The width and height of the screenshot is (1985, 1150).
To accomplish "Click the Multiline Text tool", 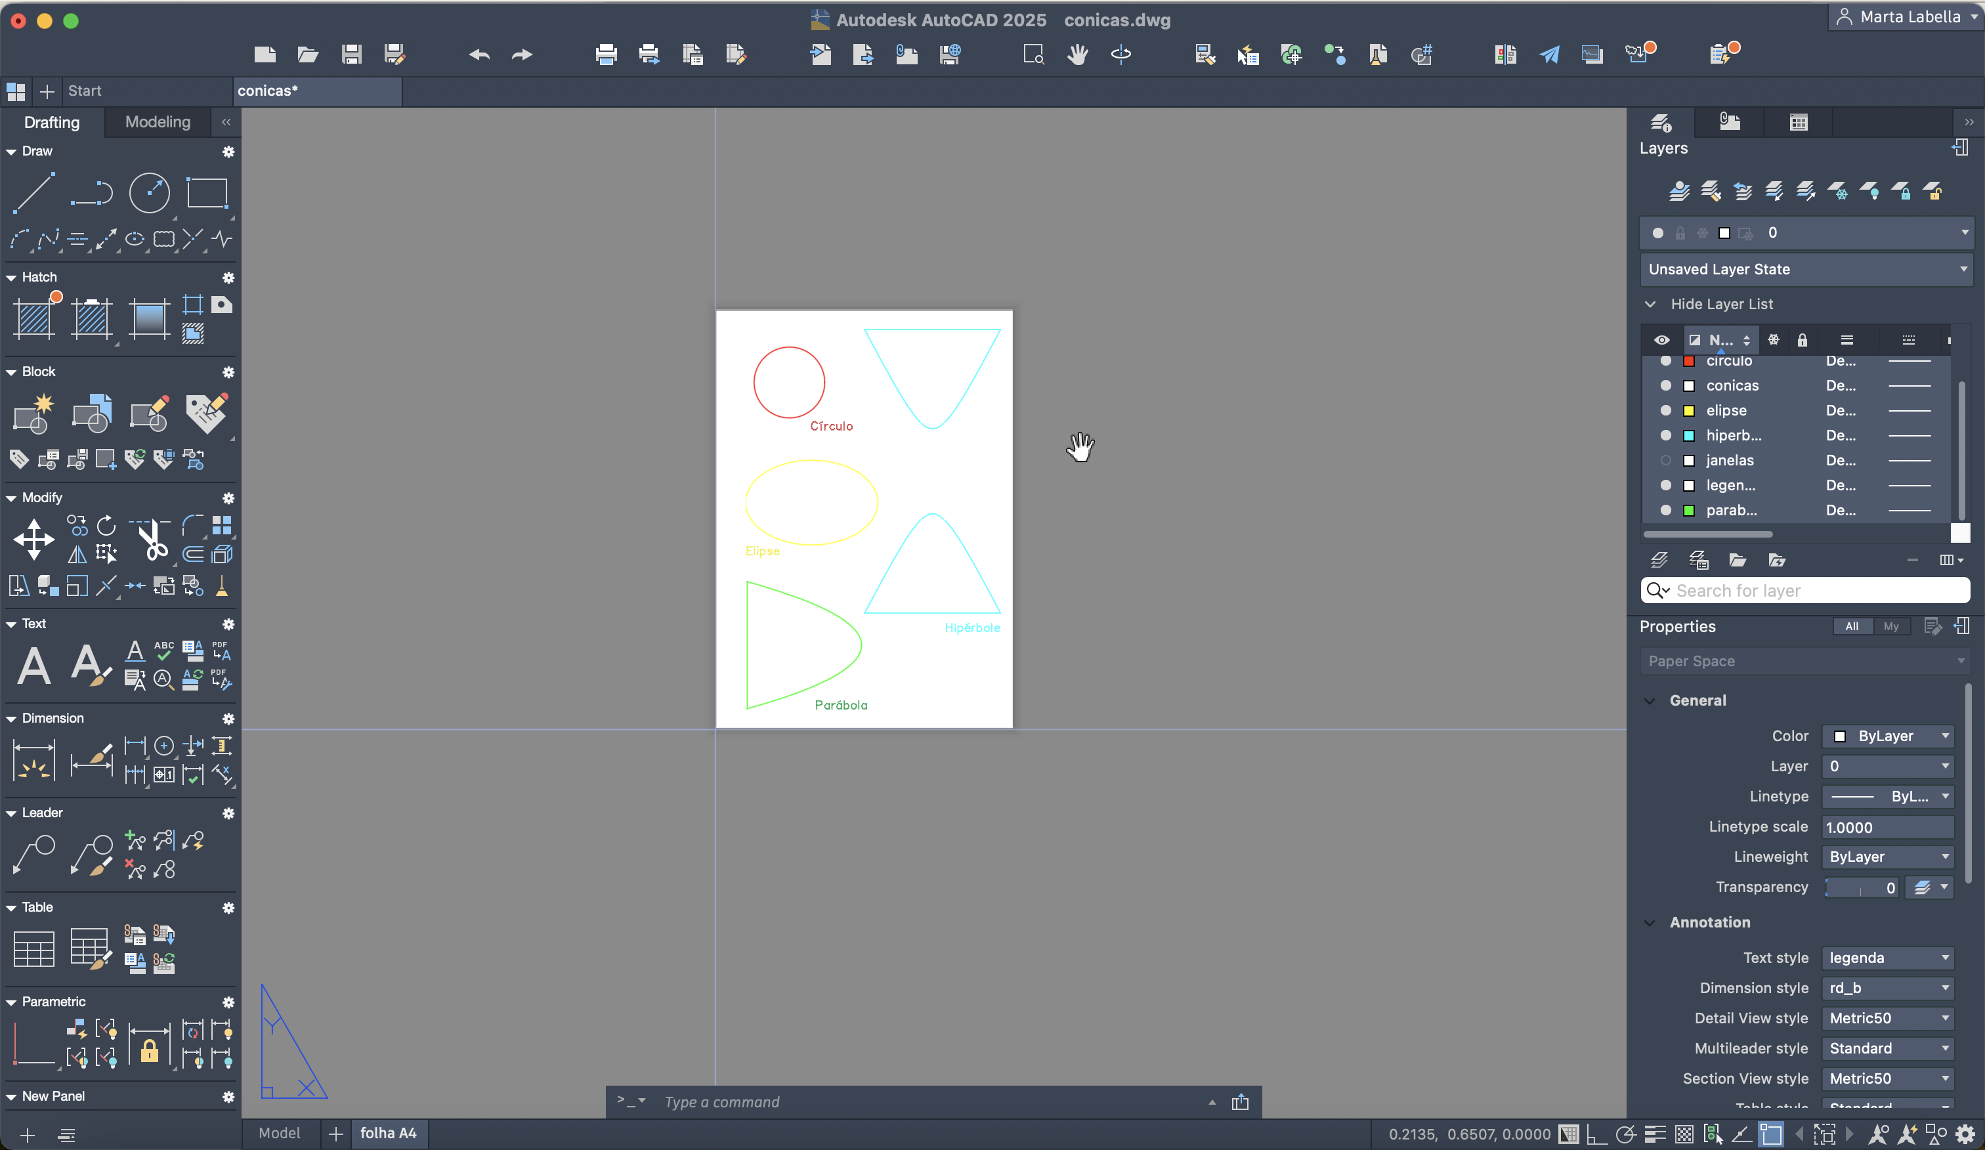I will point(34,666).
